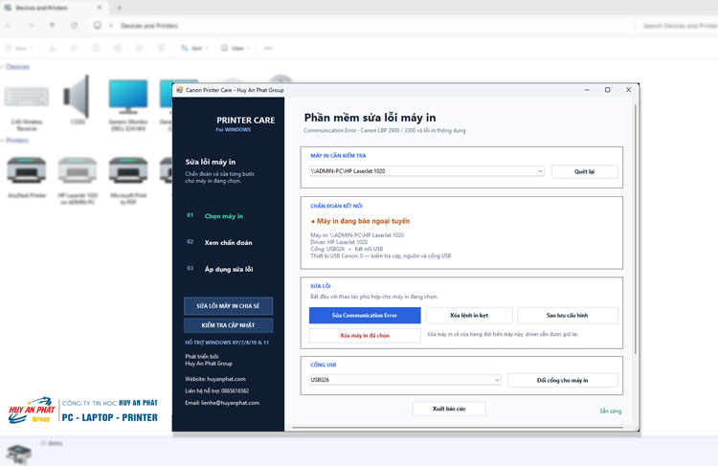Click Đổi cổng cho máy in button
Screen dimensions: 718x466
(562, 381)
